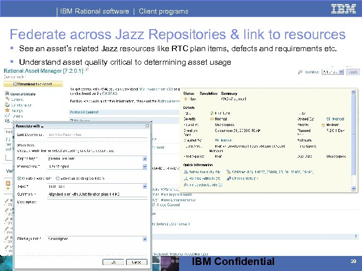Viewport: 362px width, 271px height.
Task: Click scroll-down arrow in work item popup
Action: [x=353, y=188]
